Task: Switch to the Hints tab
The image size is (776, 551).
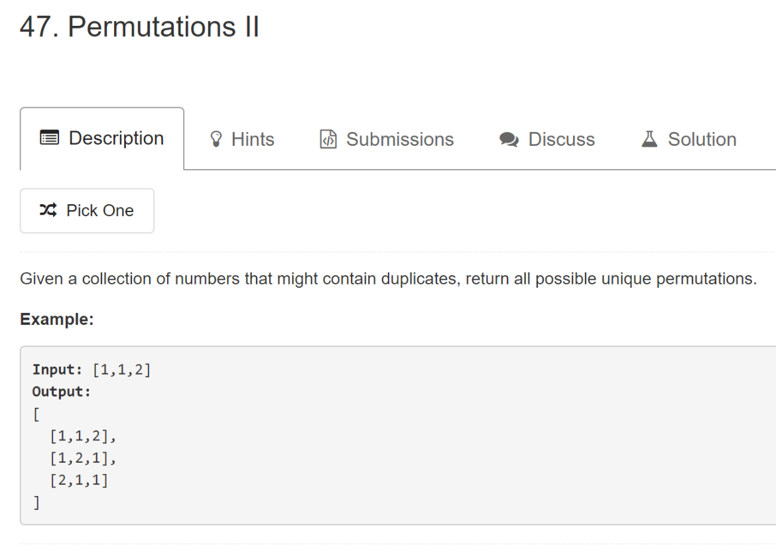Action: pos(242,139)
